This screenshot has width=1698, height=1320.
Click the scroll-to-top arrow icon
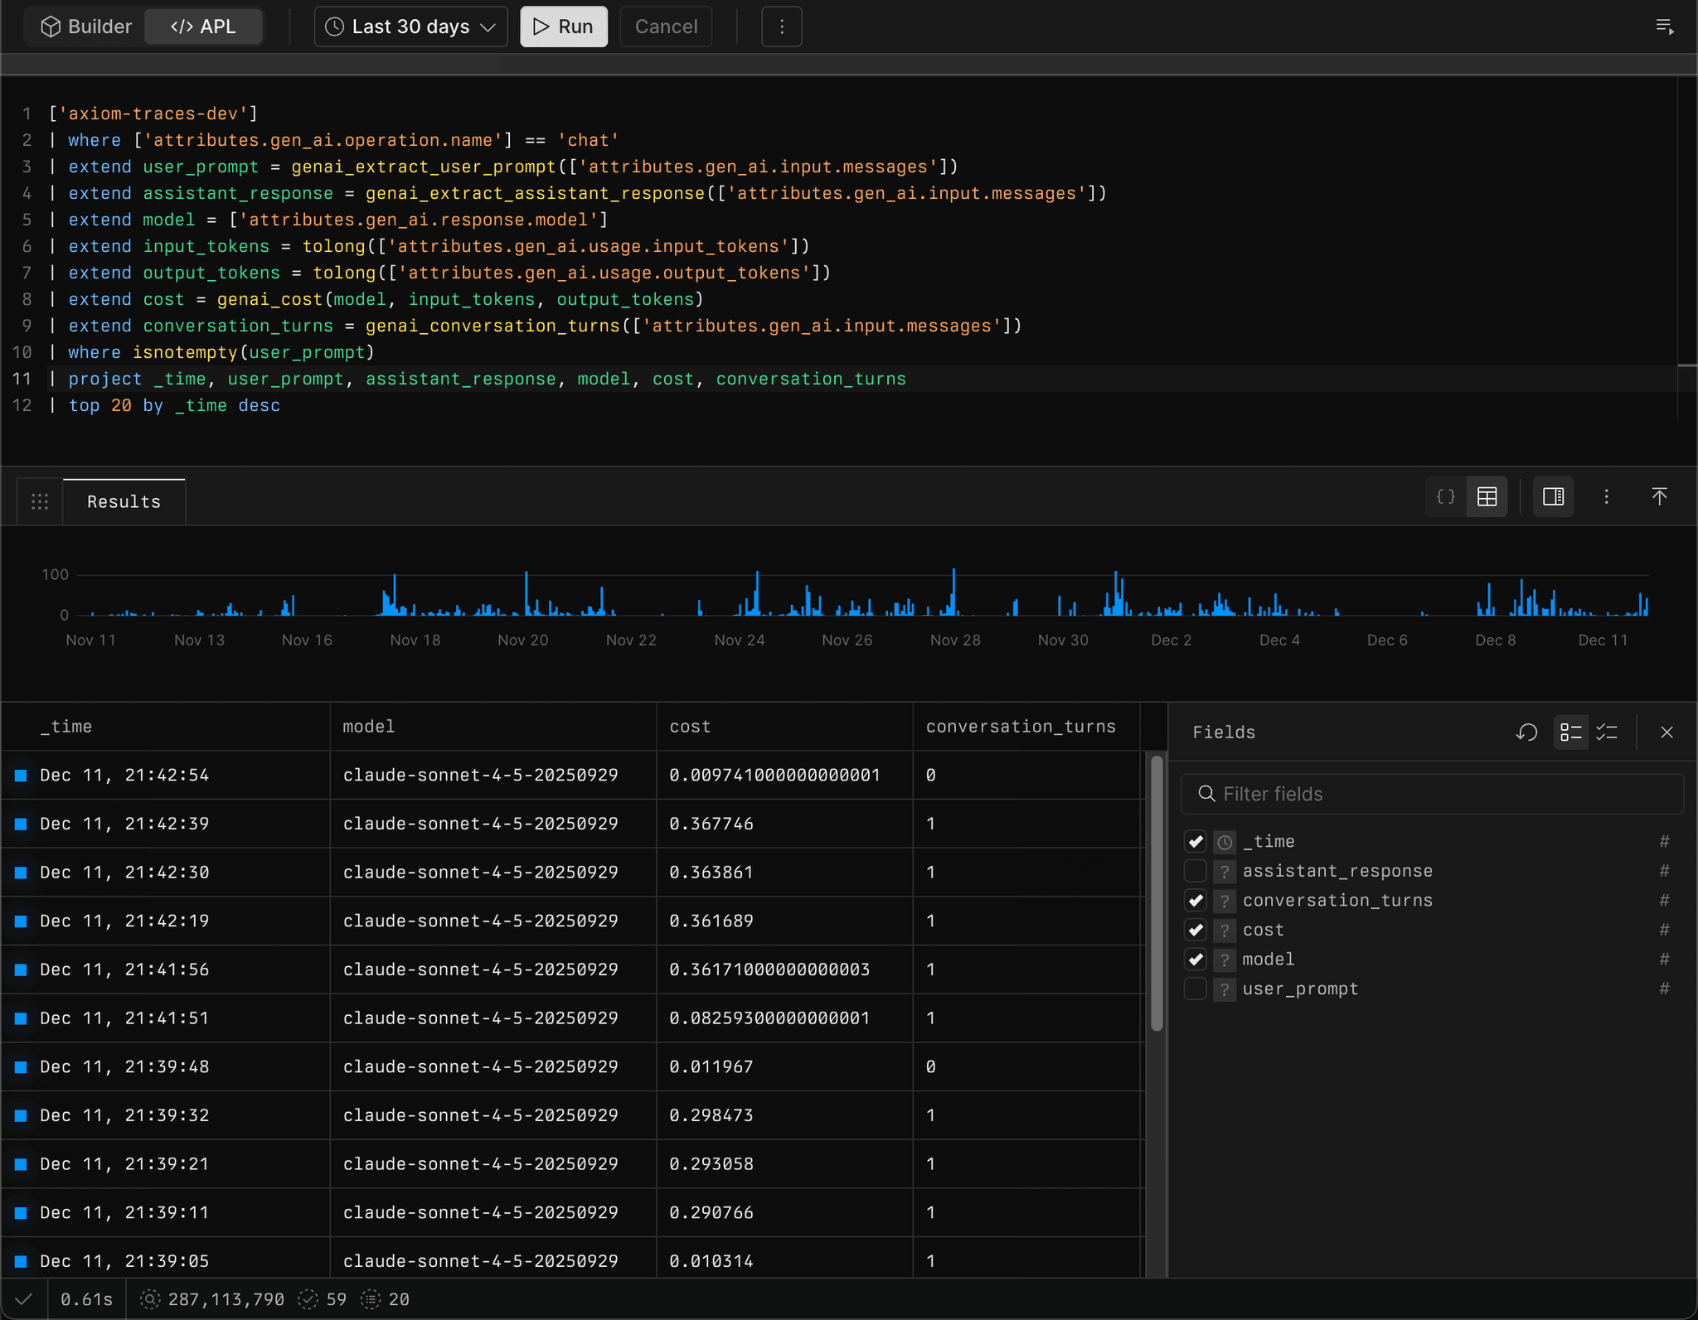tap(1659, 496)
